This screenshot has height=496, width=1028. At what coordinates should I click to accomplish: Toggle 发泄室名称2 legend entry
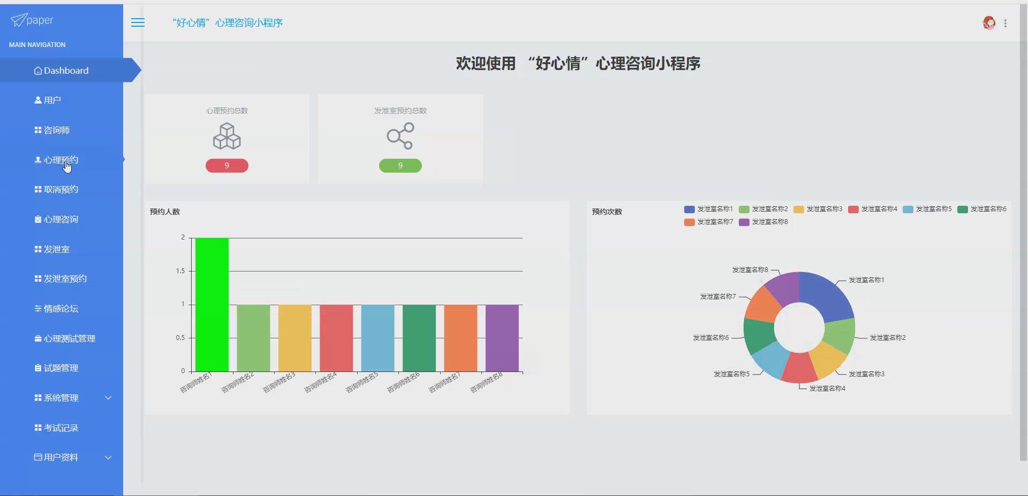coord(763,209)
